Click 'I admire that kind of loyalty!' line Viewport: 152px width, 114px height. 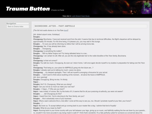[75, 106]
